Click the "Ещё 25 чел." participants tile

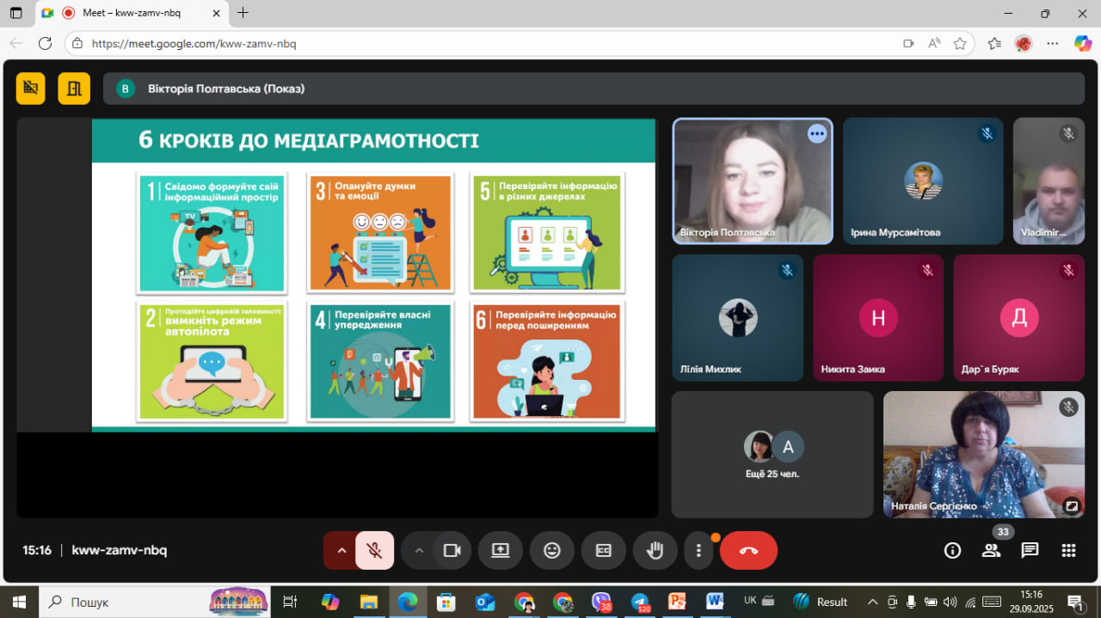pos(772,455)
